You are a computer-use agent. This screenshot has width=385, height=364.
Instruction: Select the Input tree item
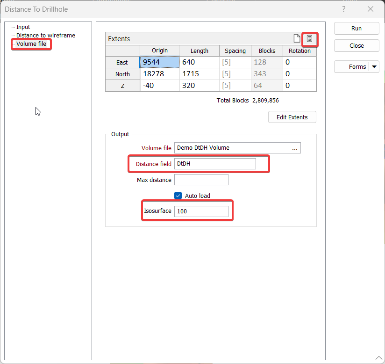[x=23, y=27]
